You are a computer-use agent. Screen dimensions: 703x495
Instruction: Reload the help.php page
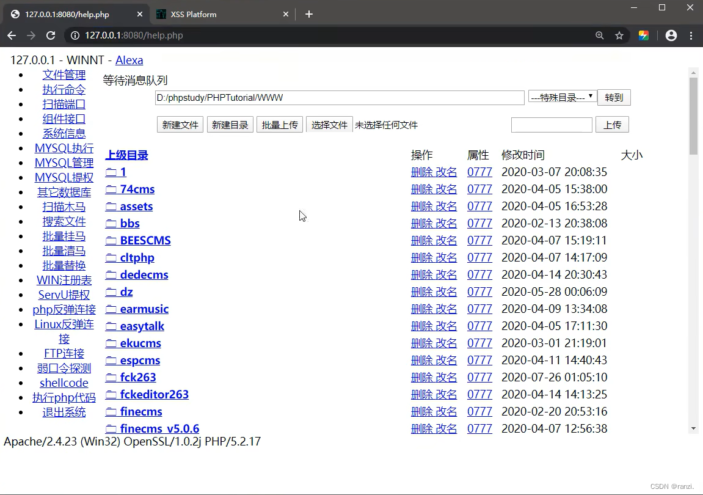[51, 35]
